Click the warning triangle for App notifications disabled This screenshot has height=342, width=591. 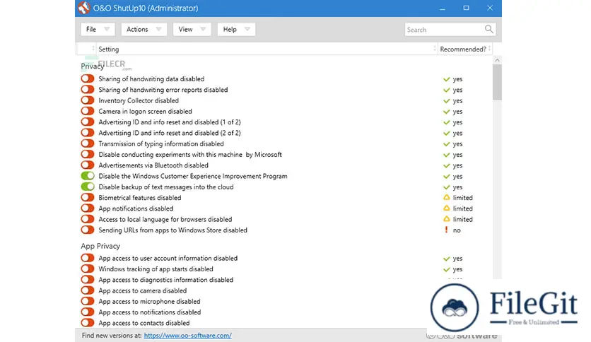tap(447, 208)
